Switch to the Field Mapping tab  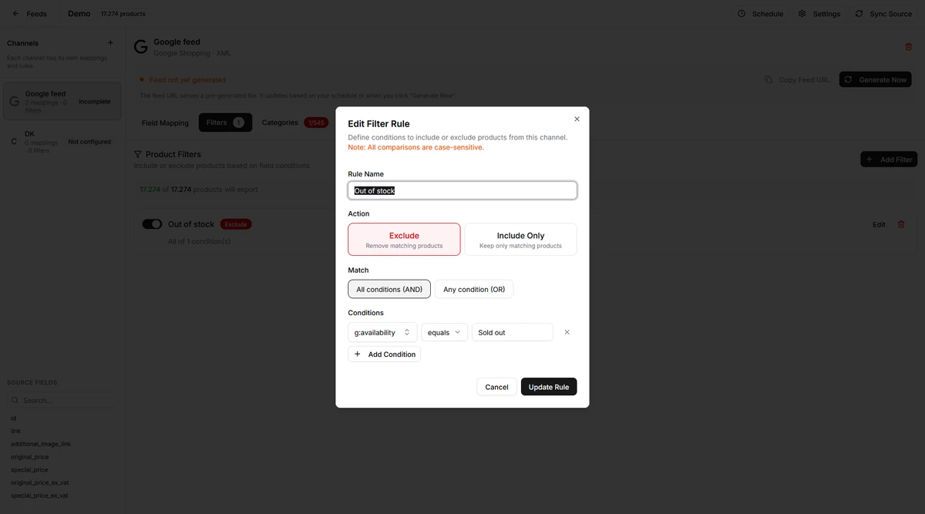pyautogui.click(x=165, y=123)
